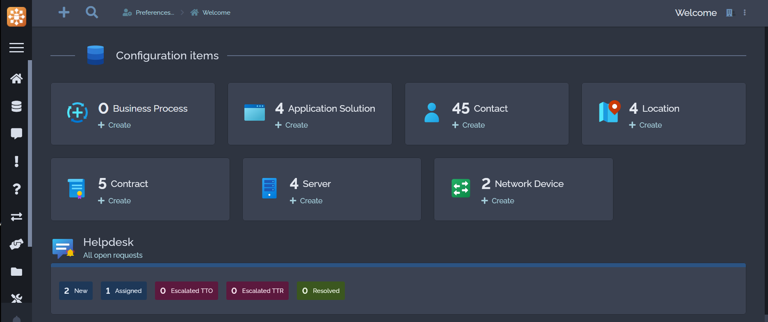768x322 pixels.
Task: Expand the three-dot user menu
Action: pyautogui.click(x=745, y=13)
